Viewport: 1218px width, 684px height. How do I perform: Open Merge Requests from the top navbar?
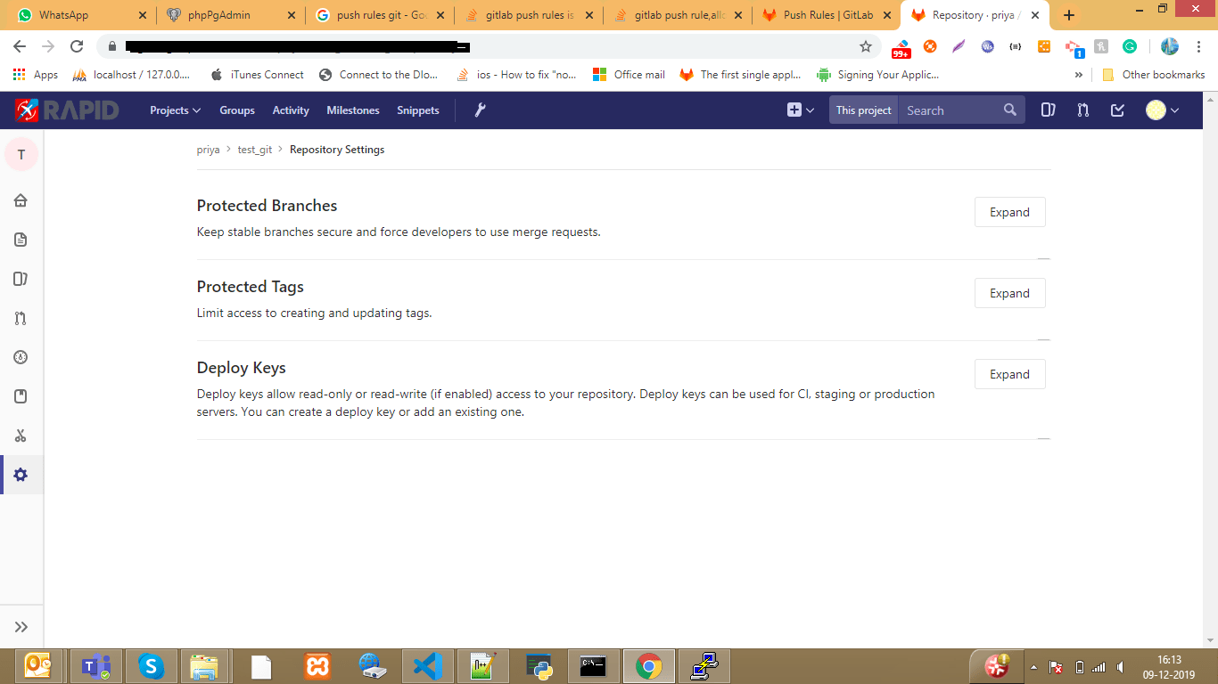(1082, 110)
